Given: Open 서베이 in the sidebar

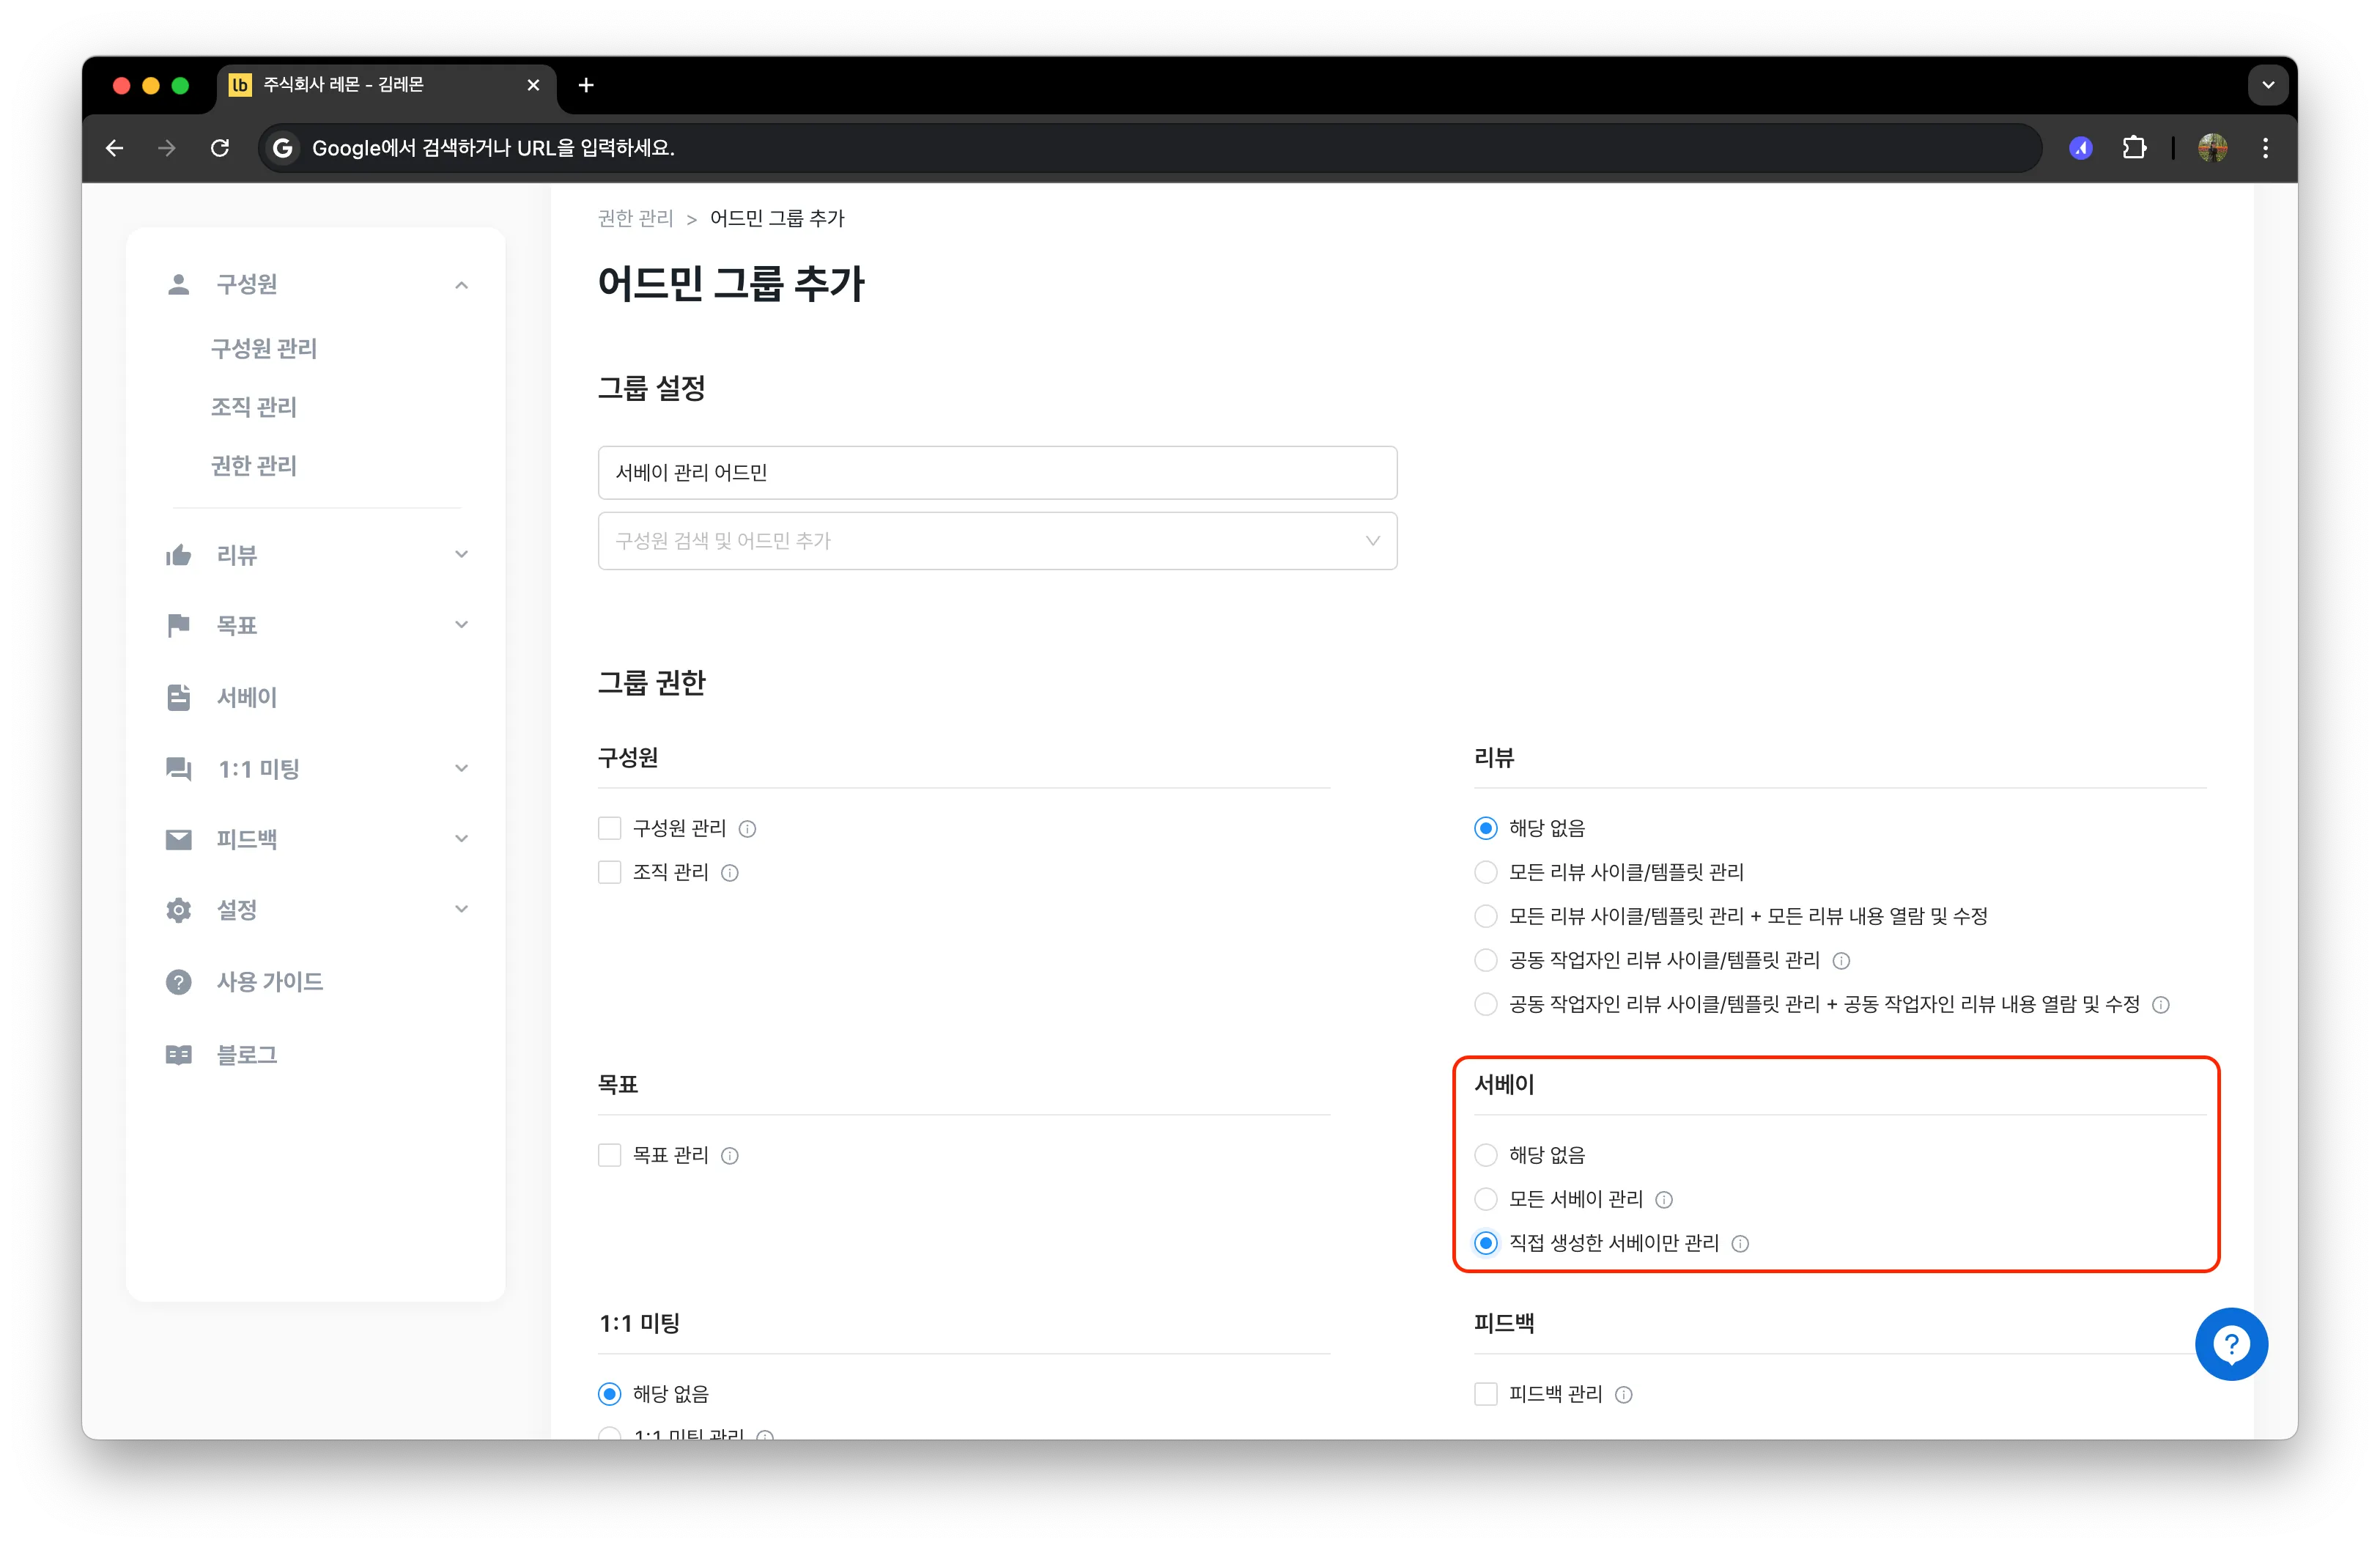Looking at the screenshot, I should pyautogui.click(x=246, y=697).
